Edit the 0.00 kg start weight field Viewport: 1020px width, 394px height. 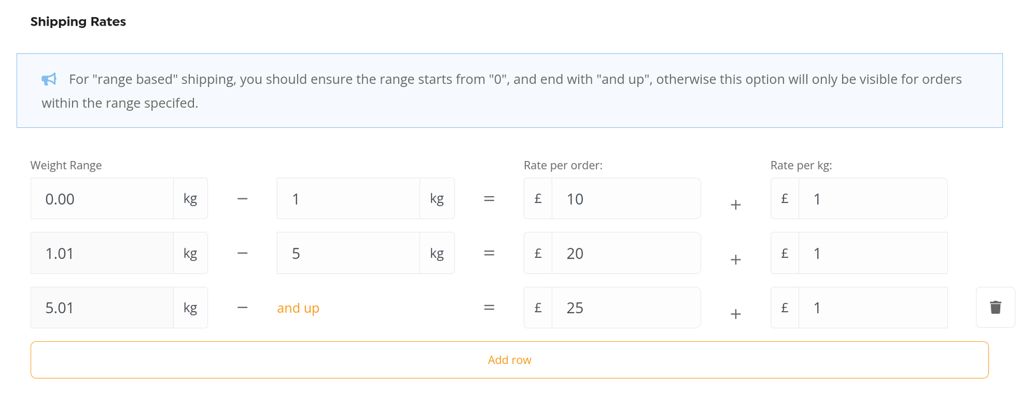click(x=102, y=199)
